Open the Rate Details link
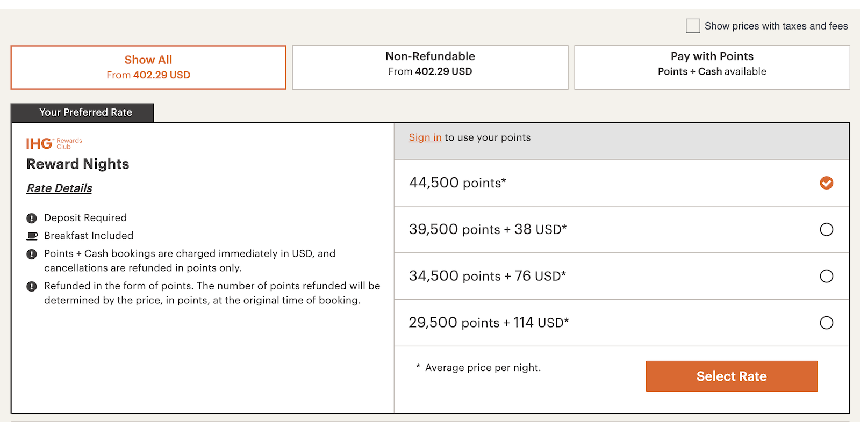The height and width of the screenshot is (422, 860). point(59,188)
